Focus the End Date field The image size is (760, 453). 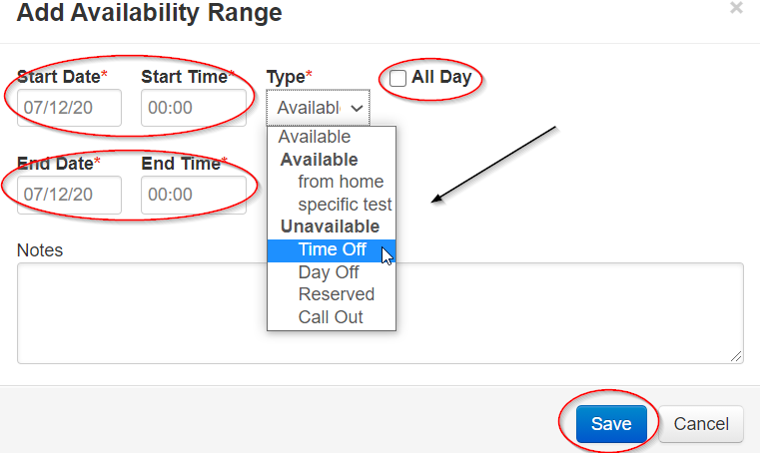coord(69,195)
